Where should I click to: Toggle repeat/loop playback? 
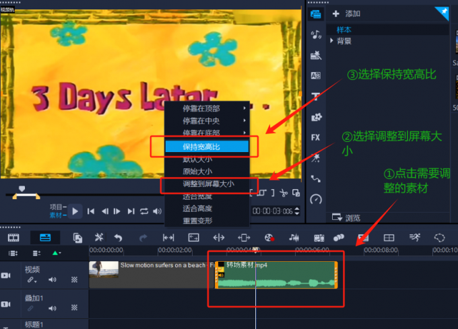click(x=144, y=211)
